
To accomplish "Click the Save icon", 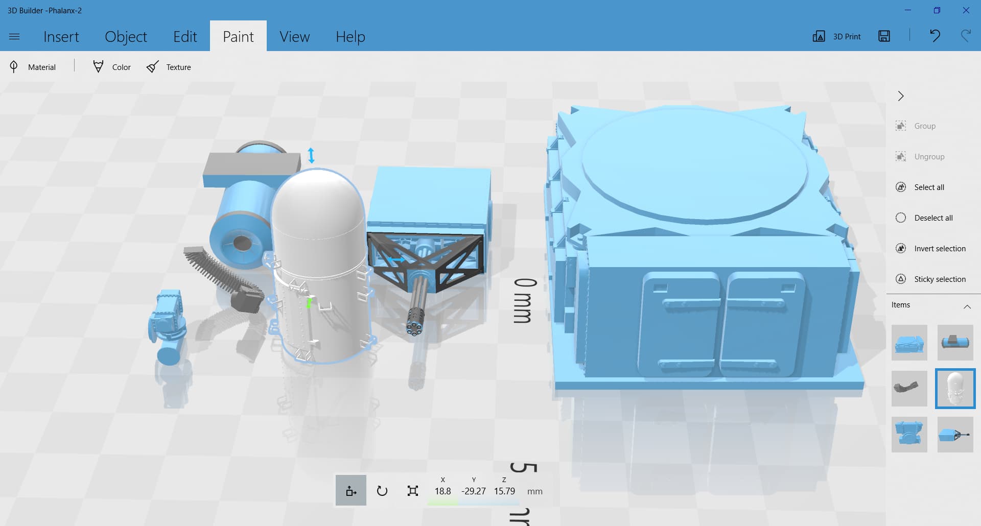I will (x=884, y=36).
